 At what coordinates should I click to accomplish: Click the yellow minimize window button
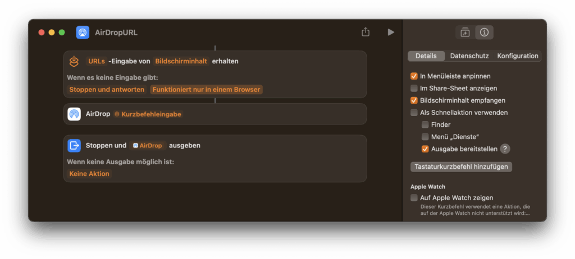[52, 33]
